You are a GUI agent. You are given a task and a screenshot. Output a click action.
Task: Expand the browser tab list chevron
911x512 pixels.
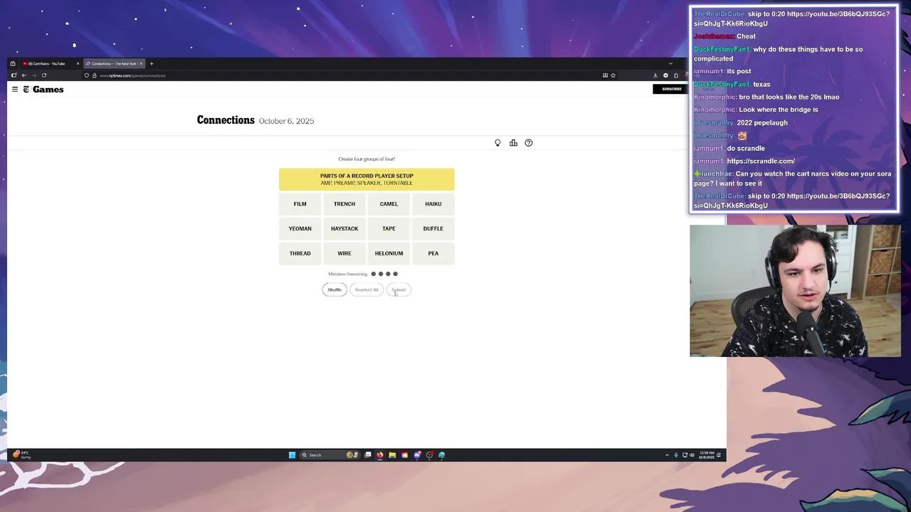[x=670, y=64]
